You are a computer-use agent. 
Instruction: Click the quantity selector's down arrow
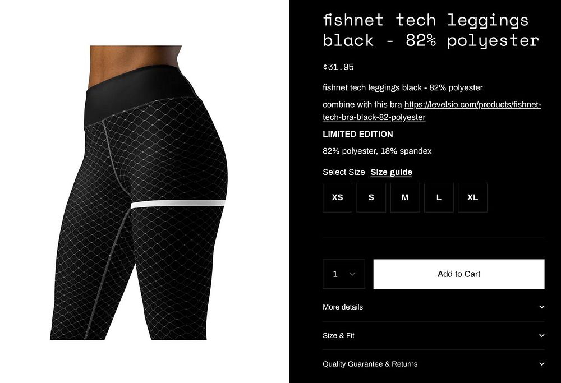(x=352, y=274)
